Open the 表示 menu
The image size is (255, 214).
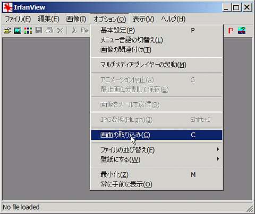(x=143, y=19)
